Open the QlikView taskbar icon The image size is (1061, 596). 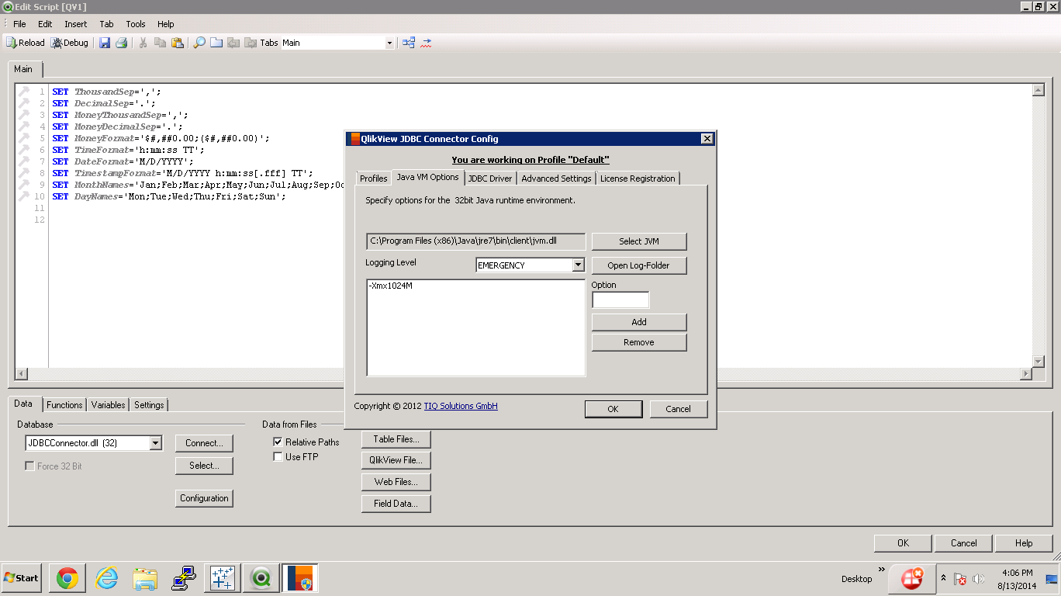261,578
